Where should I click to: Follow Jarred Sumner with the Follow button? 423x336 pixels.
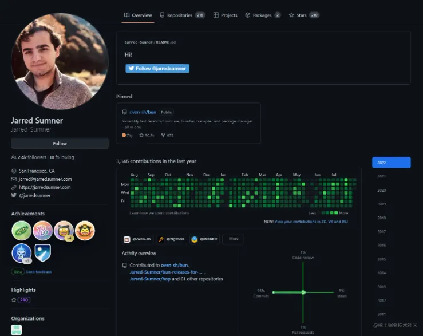(60, 144)
